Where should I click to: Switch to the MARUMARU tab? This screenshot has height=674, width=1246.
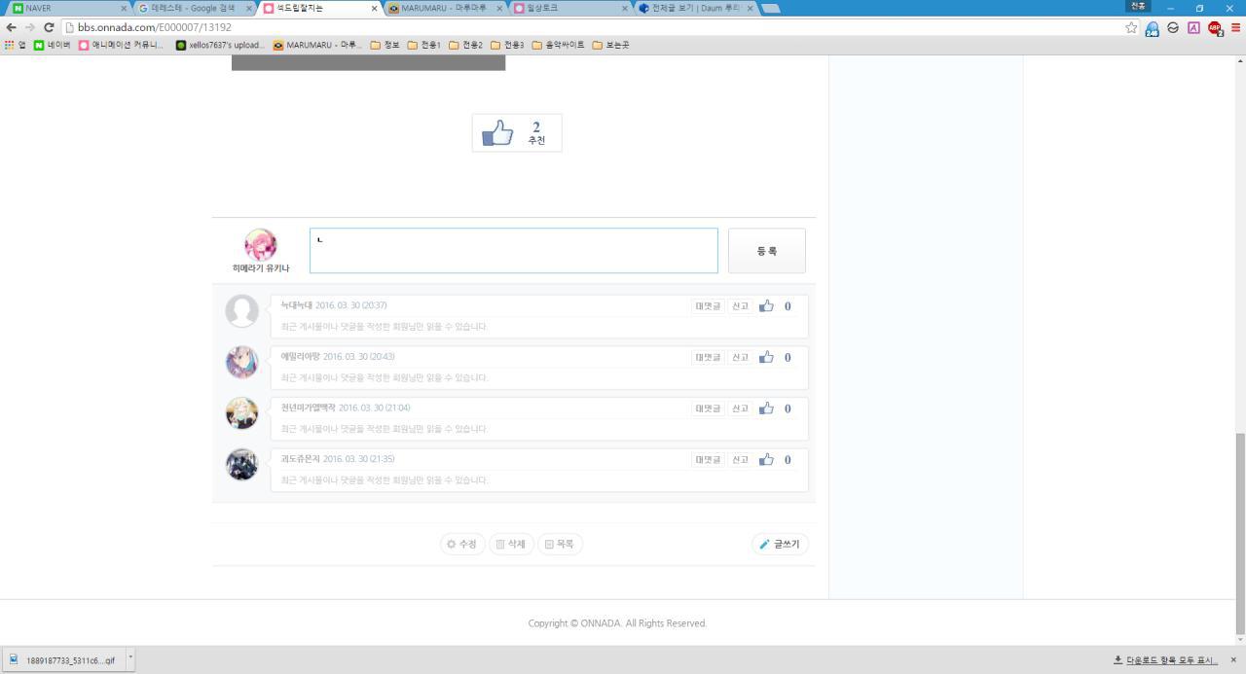pyautogui.click(x=445, y=8)
